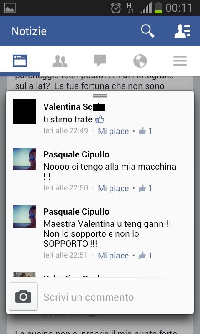Select the news feed tab icon
The width and height of the screenshot is (200, 334).
[x=20, y=61]
